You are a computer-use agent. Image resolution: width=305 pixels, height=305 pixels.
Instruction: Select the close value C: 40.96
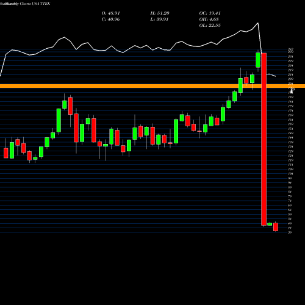[x=110, y=20]
